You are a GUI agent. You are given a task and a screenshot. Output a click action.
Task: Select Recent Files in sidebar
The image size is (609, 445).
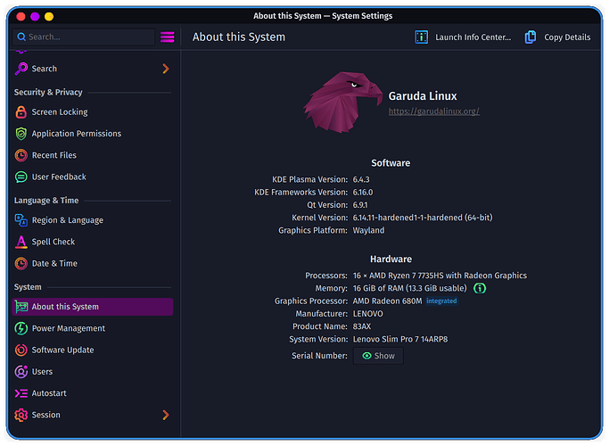pos(93,155)
